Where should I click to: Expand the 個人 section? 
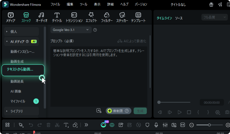click(x=22, y=32)
